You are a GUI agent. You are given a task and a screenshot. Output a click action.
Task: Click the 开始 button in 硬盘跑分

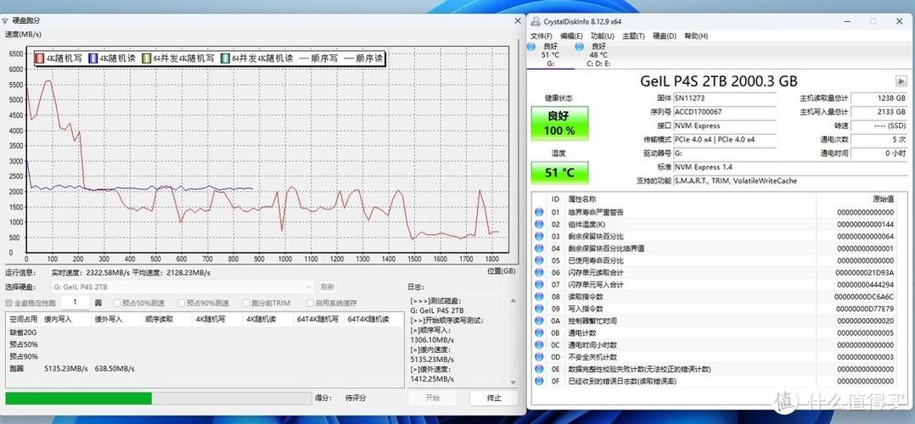click(x=432, y=398)
